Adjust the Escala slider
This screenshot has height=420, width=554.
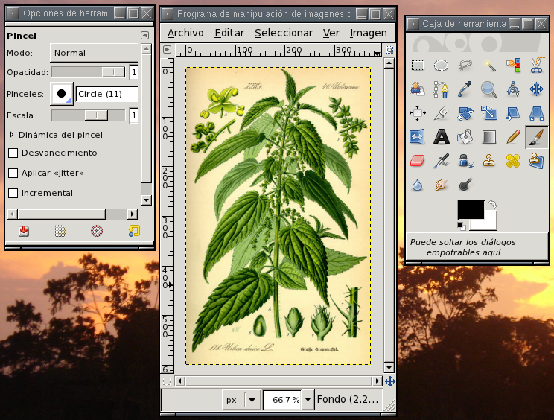click(88, 115)
